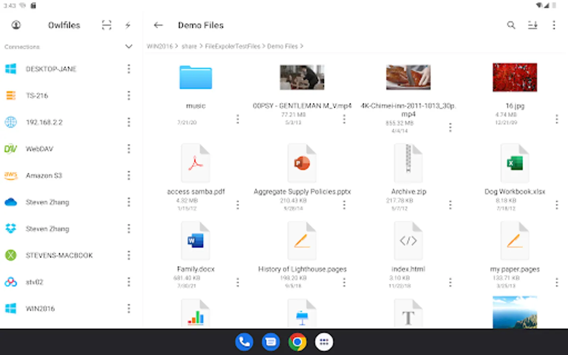Open the my paper.pages file icon
The image size is (568, 355).
pos(515,241)
